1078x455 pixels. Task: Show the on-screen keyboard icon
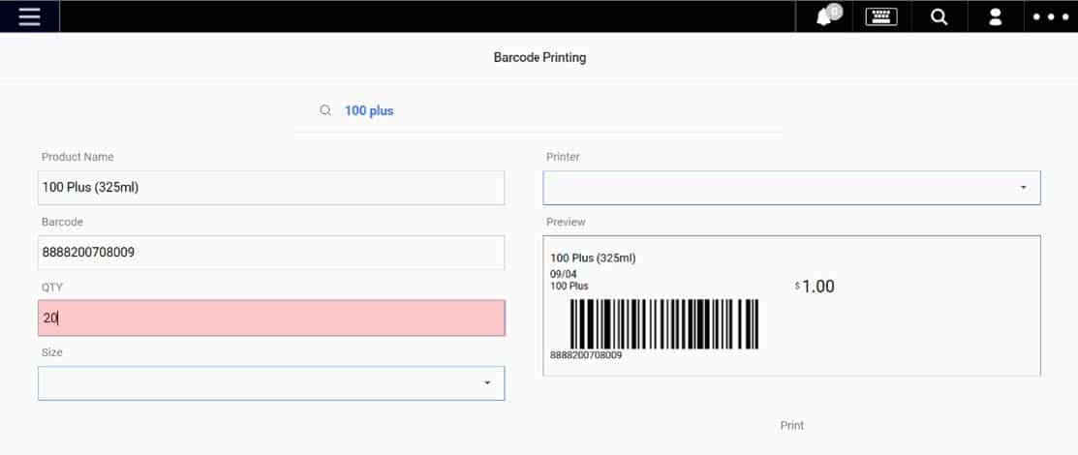coord(881,16)
